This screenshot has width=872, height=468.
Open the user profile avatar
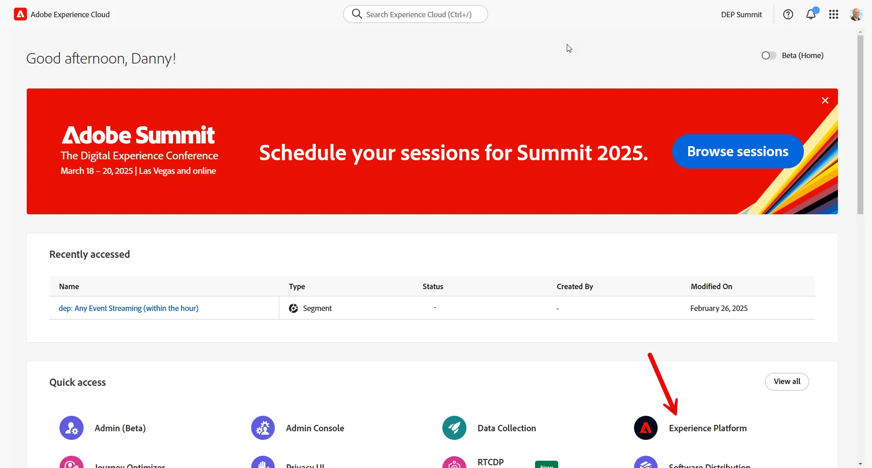(x=856, y=15)
